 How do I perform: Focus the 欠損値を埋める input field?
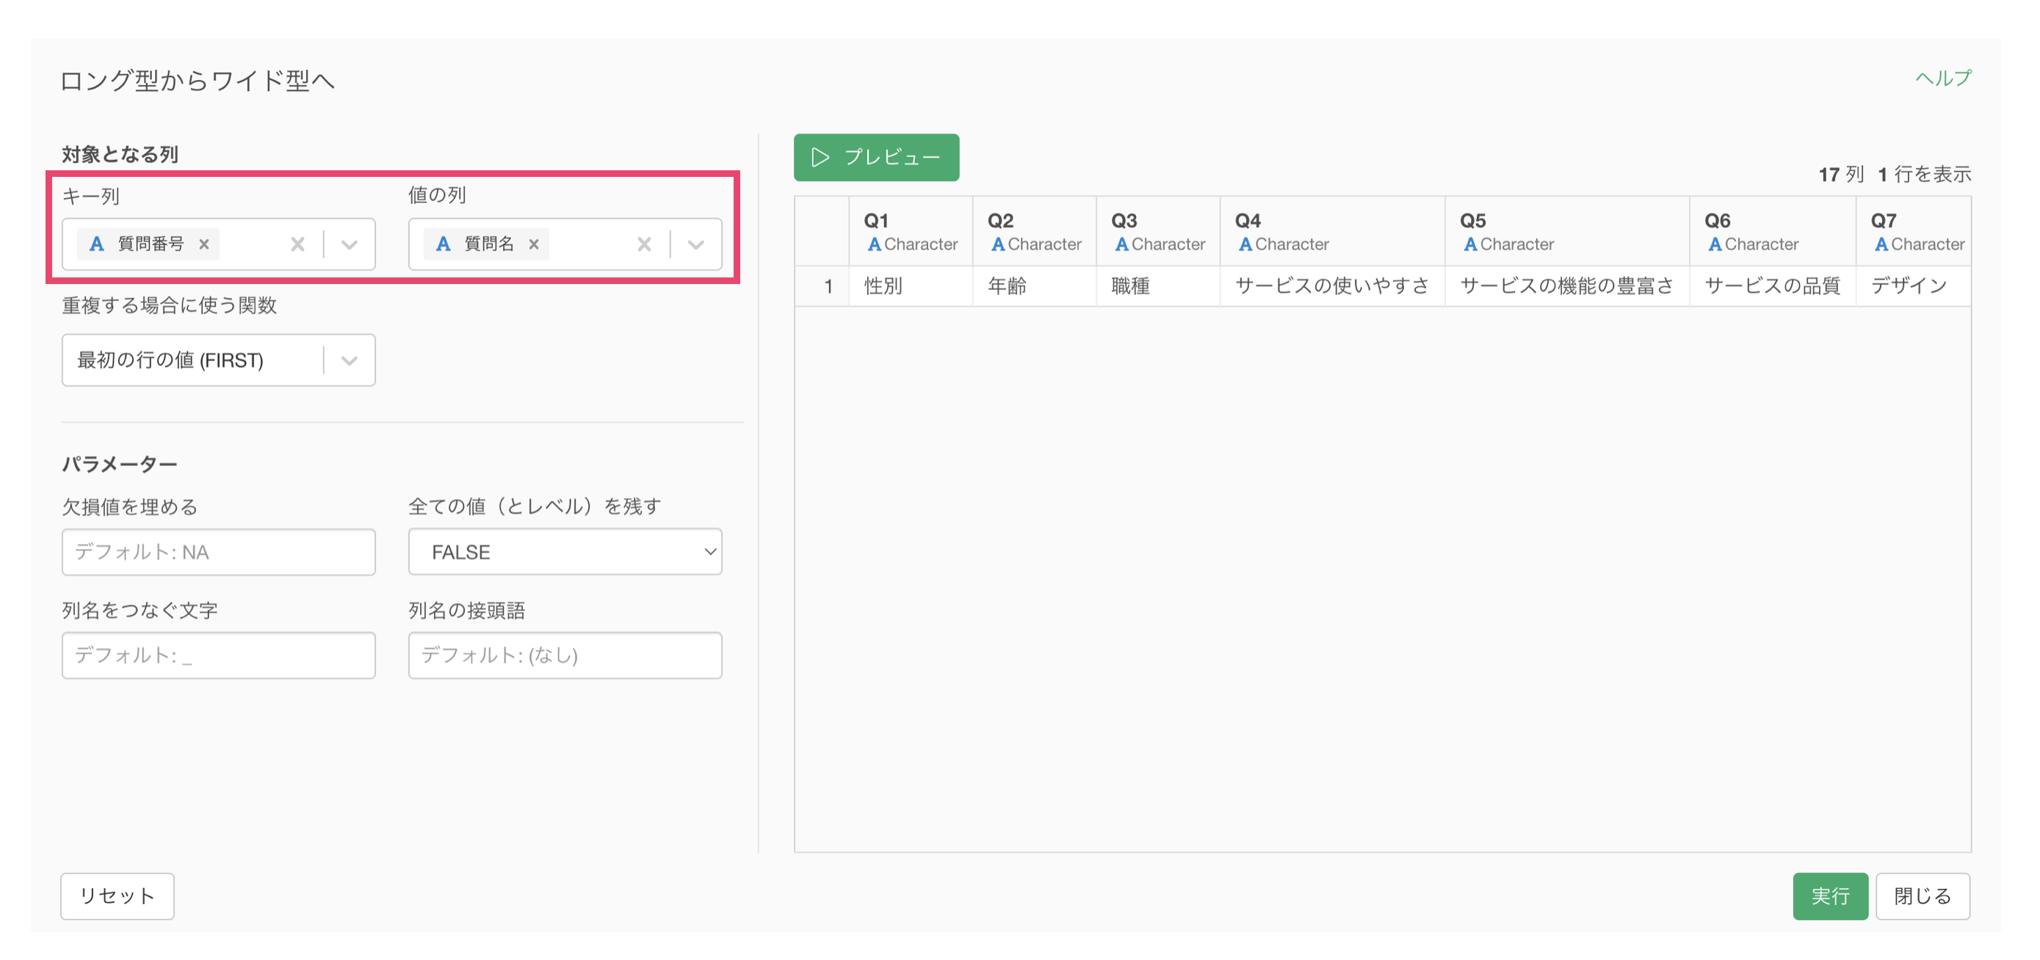pyautogui.click(x=219, y=552)
